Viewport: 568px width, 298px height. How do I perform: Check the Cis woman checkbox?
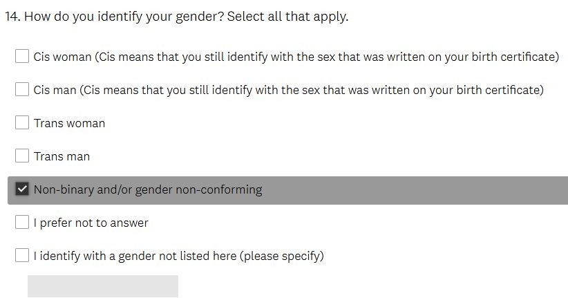point(22,56)
